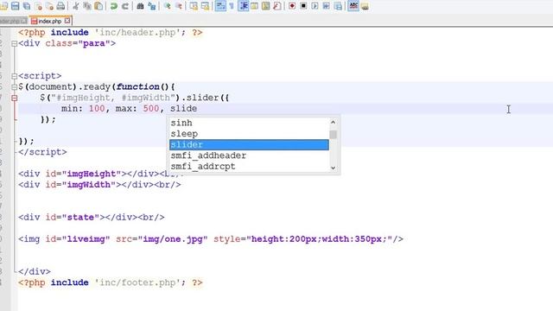Stop macro recording square icon

coord(303,6)
